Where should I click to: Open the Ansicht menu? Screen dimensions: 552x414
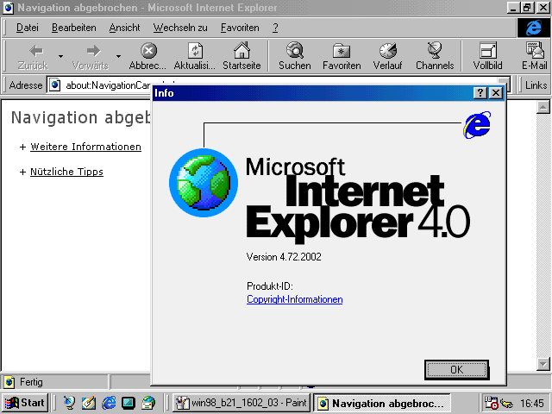(x=124, y=28)
